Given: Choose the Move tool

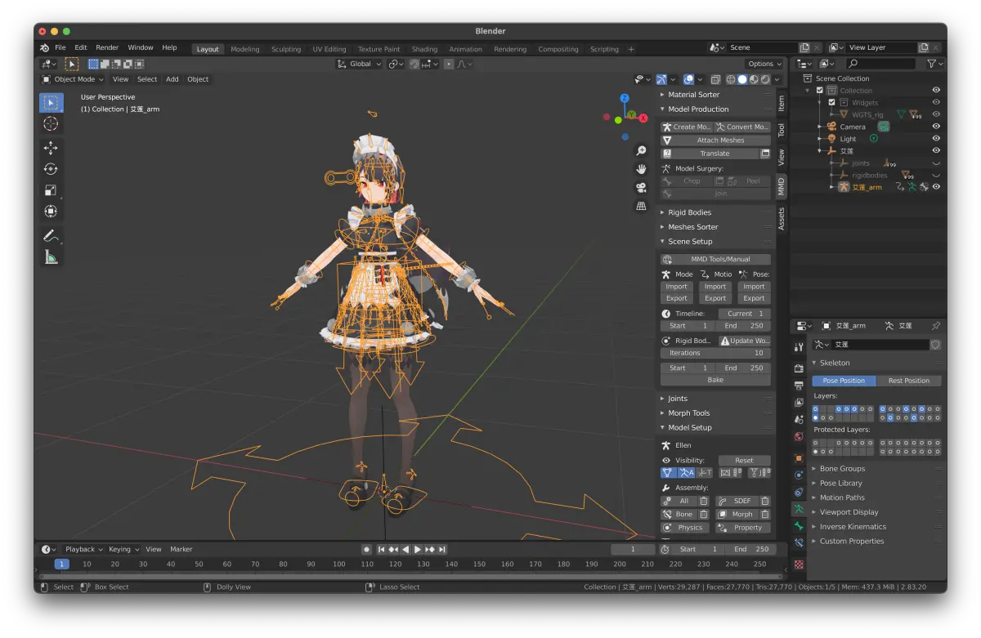Looking at the screenshot, I should 51,148.
